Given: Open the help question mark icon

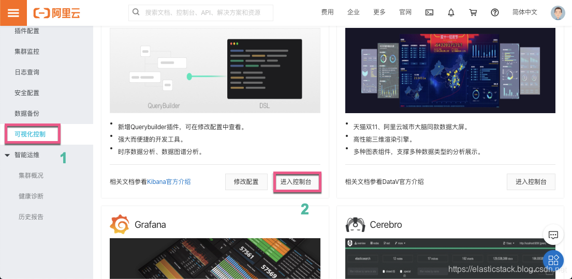Looking at the screenshot, I should 495,12.
